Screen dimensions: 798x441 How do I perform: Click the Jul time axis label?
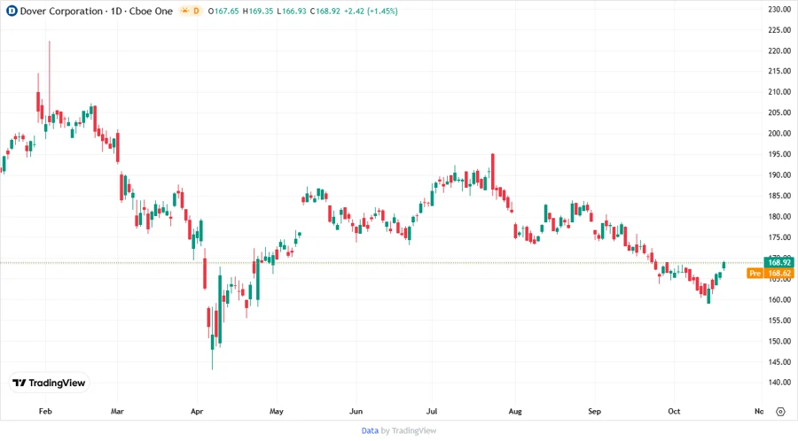click(432, 412)
